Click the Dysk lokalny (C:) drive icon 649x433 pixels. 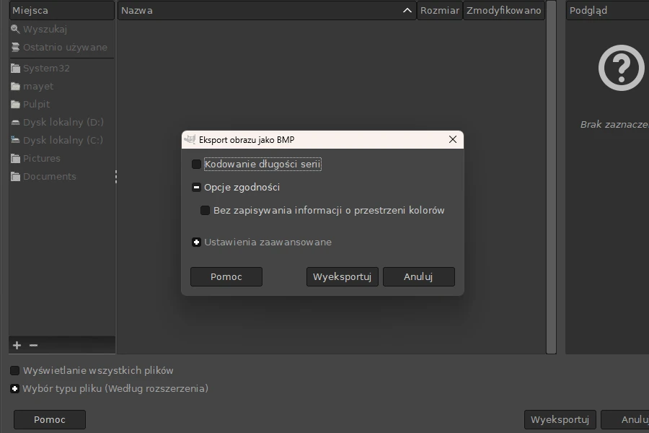15,140
